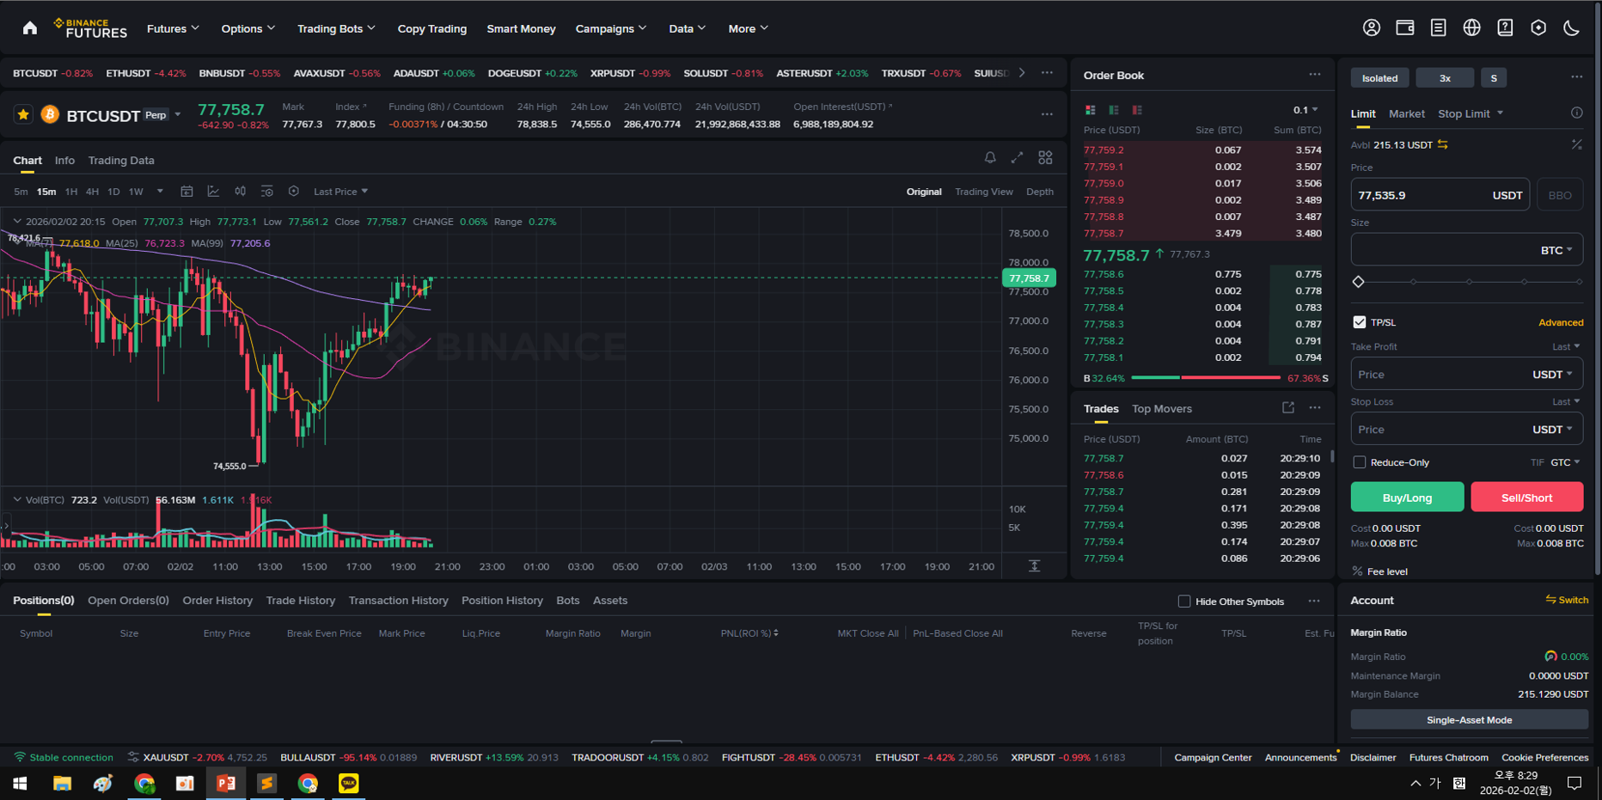
Task: Open the help question-mark icon
Action: [x=1505, y=28]
